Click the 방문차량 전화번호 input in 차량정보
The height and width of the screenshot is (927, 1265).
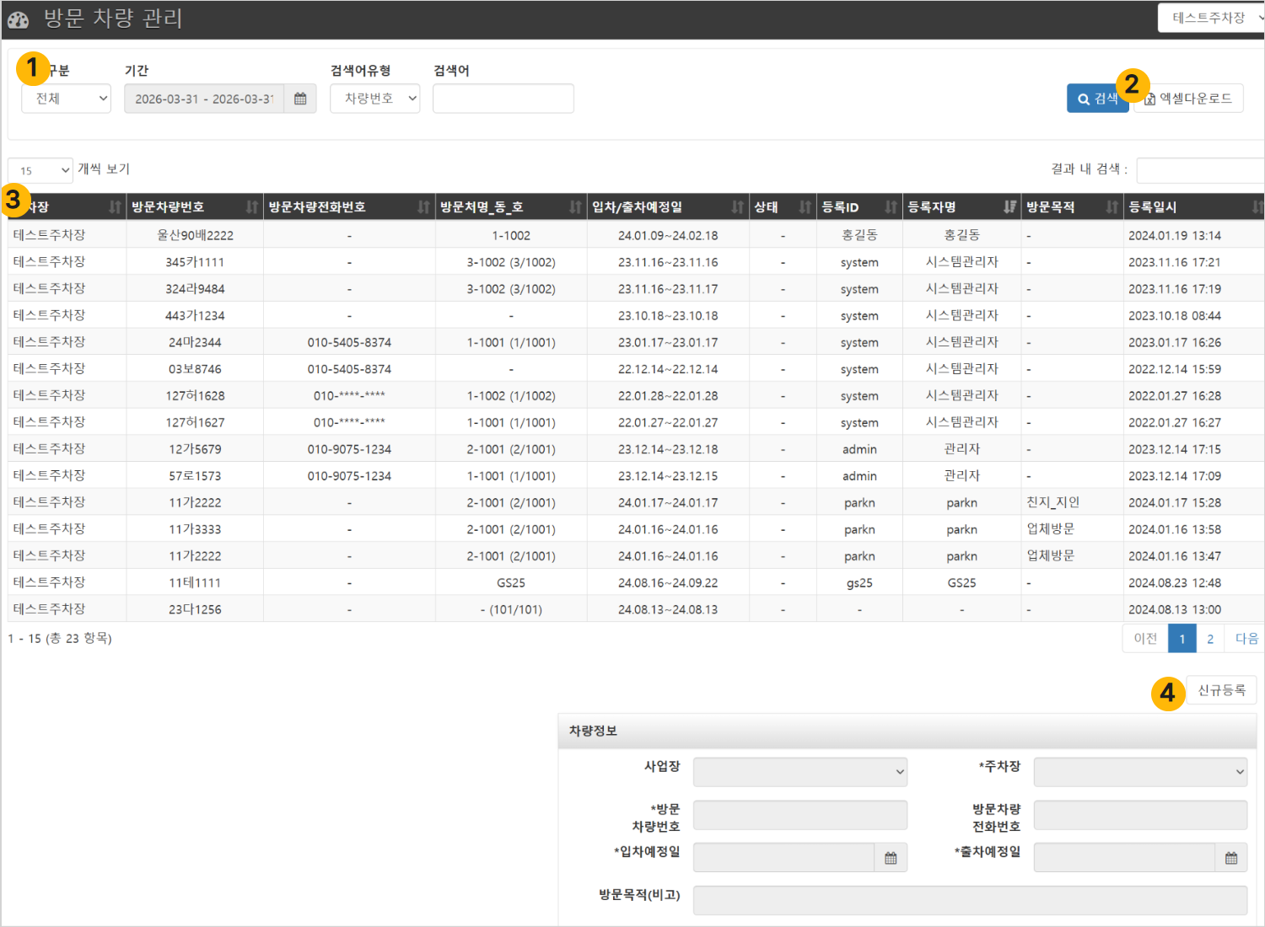pyautogui.click(x=1140, y=815)
